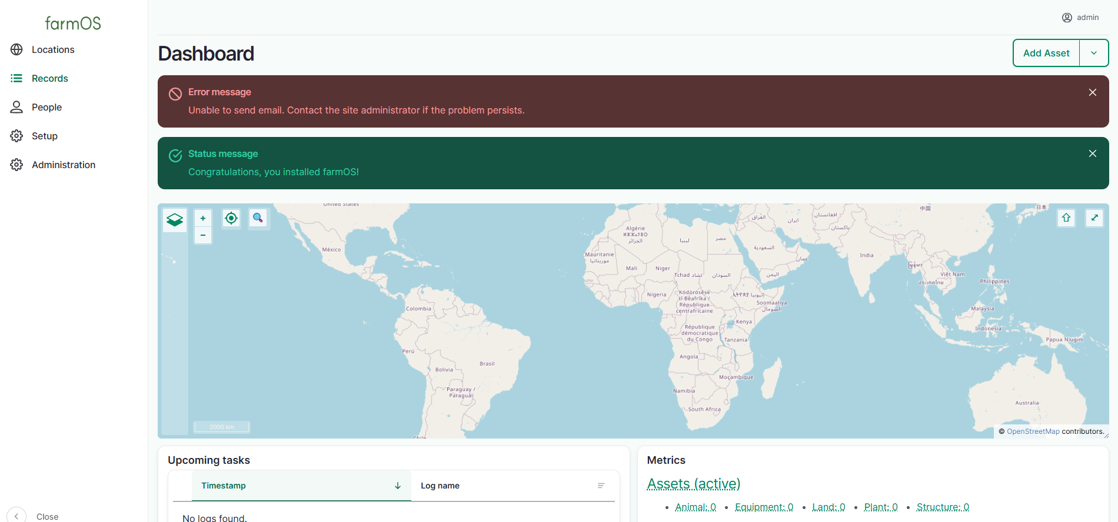Follow the OpenStreetMap attribution link
The image size is (1118, 522).
pos(1033,431)
